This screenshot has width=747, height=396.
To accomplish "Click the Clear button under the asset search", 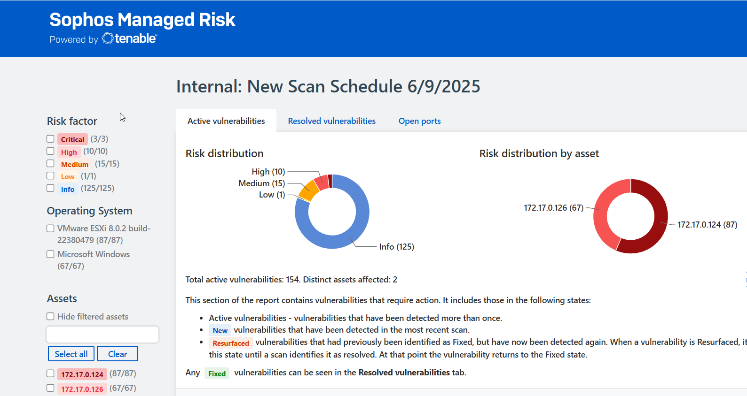I will (x=117, y=353).
